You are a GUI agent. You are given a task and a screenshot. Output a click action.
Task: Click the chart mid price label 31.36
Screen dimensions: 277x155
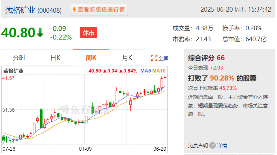point(9,110)
